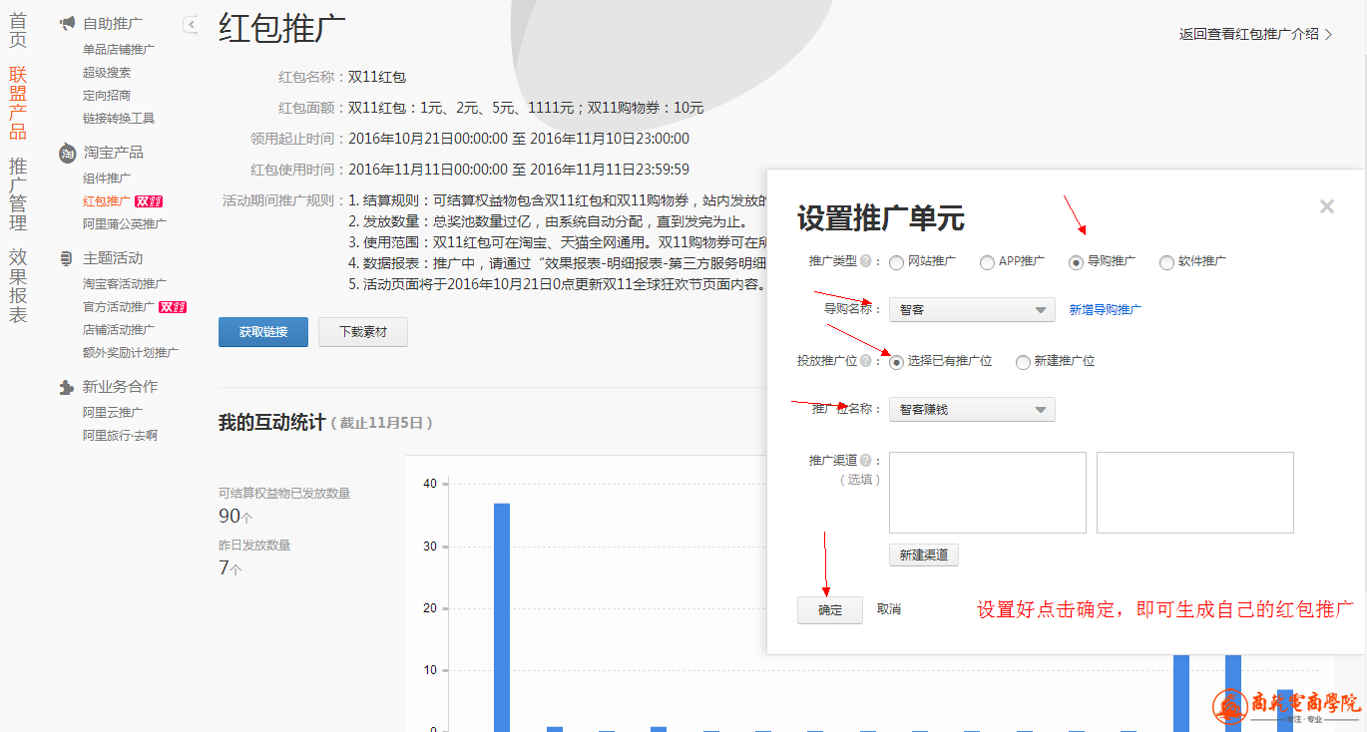Click the arrow beside 返回查看红包推广介绍
Image resolution: width=1367 pixels, height=732 pixels.
pyautogui.click(x=1328, y=34)
